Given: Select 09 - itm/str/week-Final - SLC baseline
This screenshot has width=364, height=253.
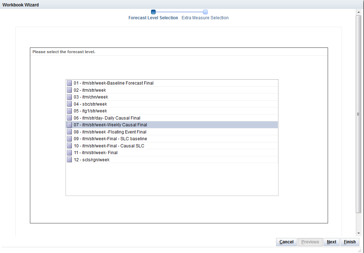Looking at the screenshot, I should pyautogui.click(x=172, y=139).
